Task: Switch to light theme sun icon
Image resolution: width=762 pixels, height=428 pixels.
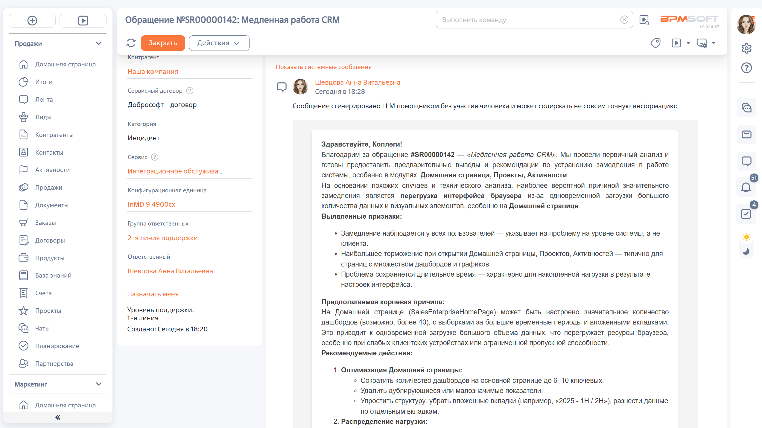Action: [x=746, y=237]
